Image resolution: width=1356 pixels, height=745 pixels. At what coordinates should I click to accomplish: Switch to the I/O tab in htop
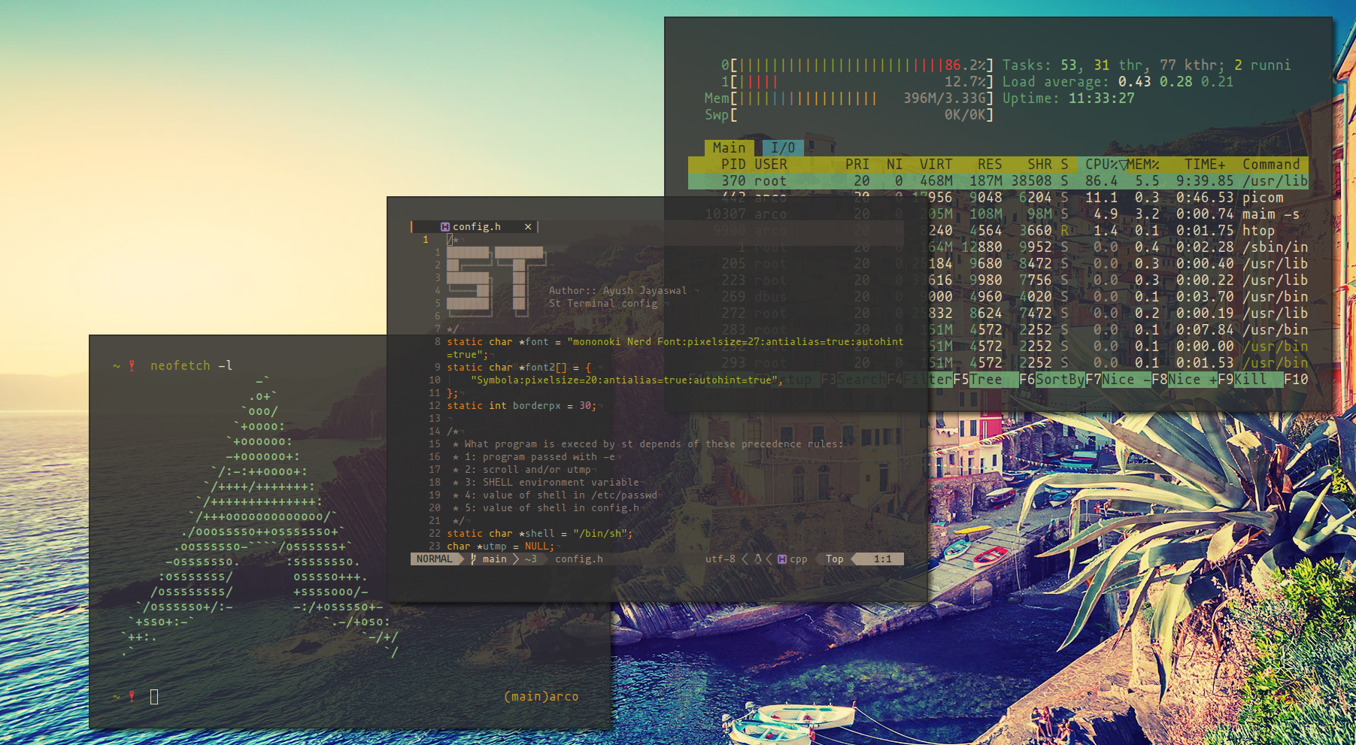tap(783, 148)
